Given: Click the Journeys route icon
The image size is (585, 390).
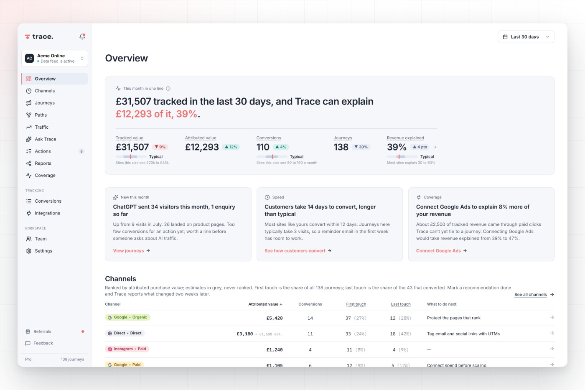Looking at the screenshot, I should [29, 103].
